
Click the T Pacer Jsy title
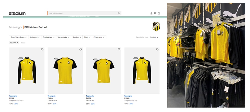90,101
